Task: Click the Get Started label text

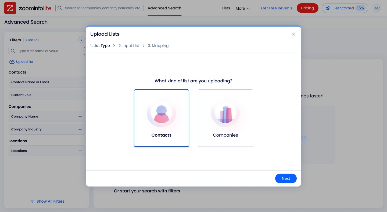Action: [343, 8]
